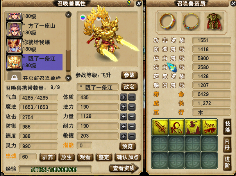This screenshot has height=176, width=236.
Task: Switch to the 内丹 tab
Action: pos(227,144)
